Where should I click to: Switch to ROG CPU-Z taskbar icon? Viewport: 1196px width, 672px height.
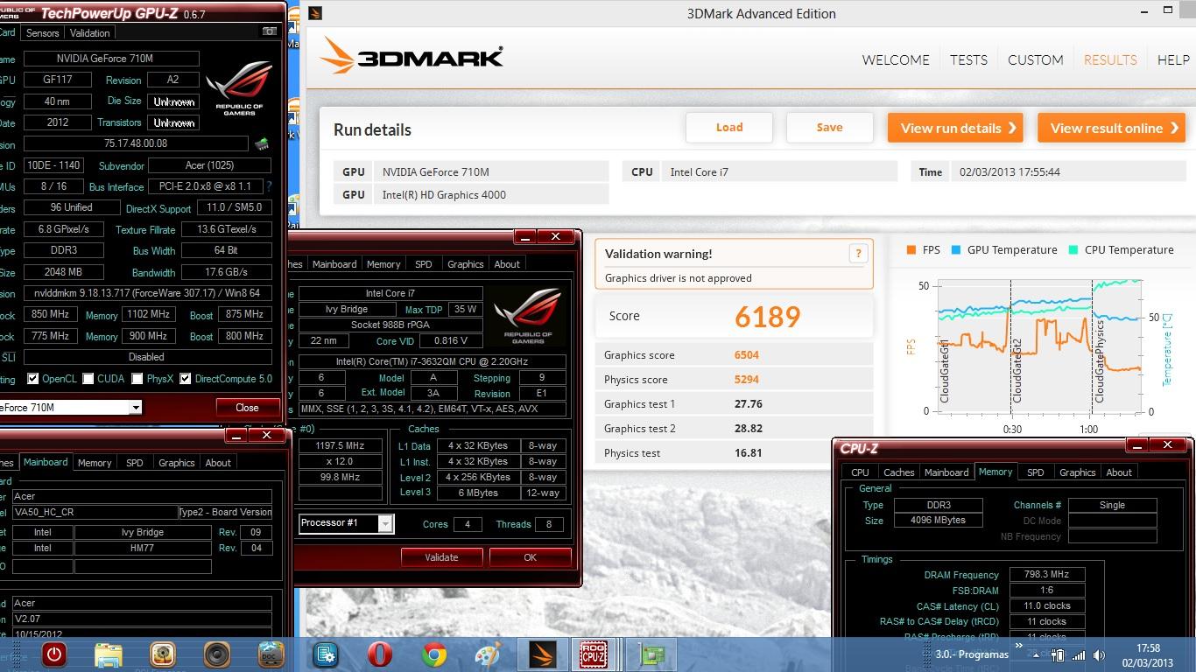click(594, 654)
